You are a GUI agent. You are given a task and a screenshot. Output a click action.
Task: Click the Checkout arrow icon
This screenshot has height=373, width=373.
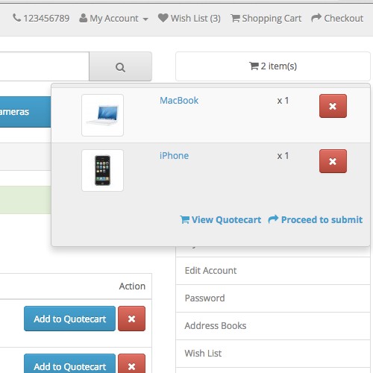pos(316,18)
